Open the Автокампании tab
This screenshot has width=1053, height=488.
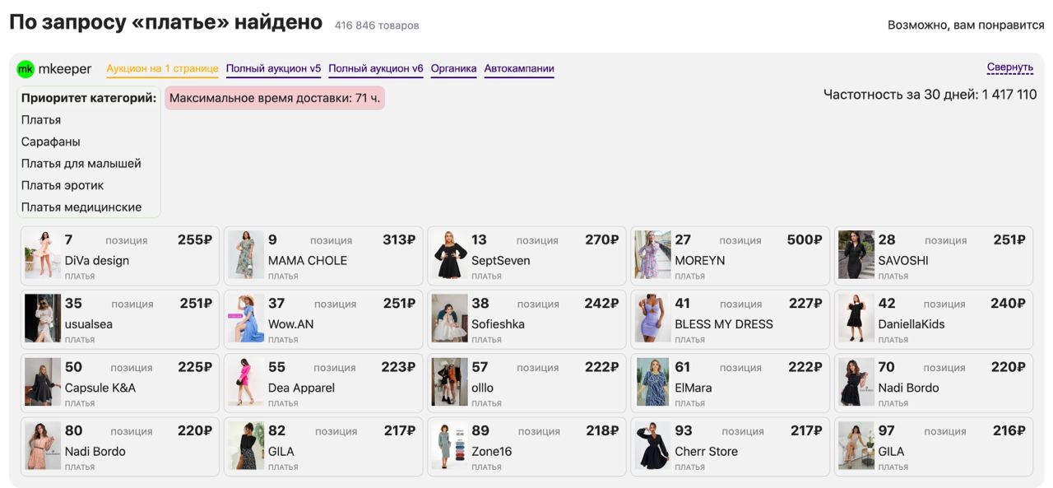point(519,69)
